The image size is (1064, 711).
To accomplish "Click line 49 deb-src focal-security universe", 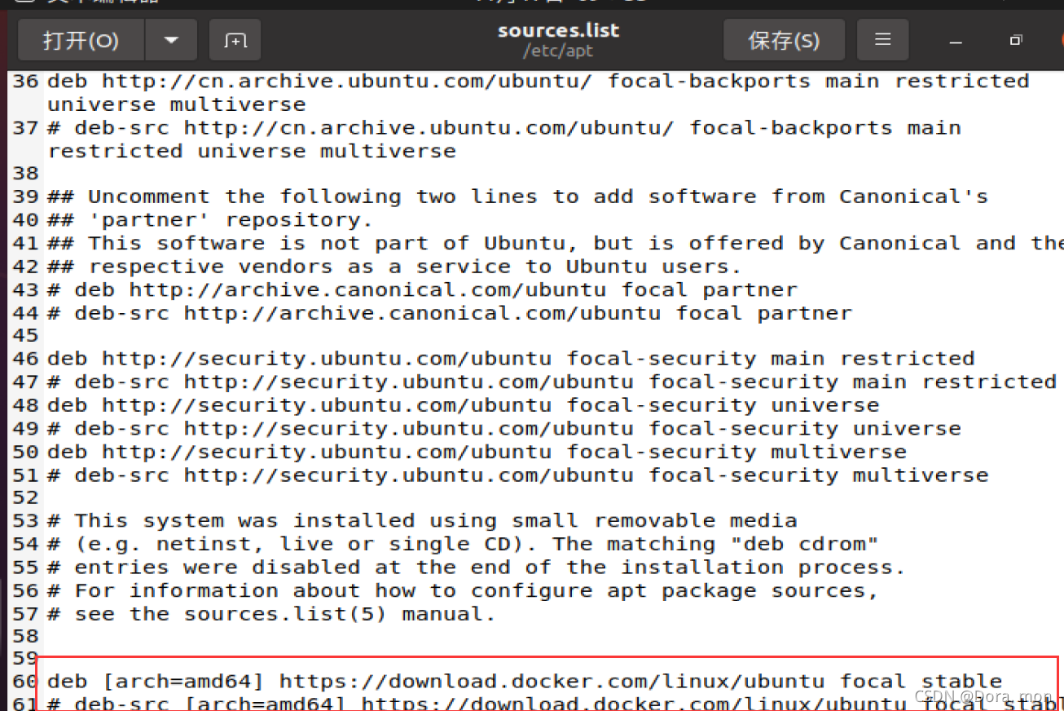I will [503, 428].
